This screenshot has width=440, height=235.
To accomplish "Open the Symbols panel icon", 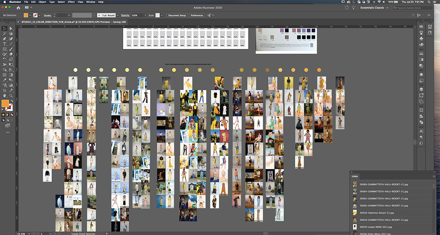I will 421,38.
